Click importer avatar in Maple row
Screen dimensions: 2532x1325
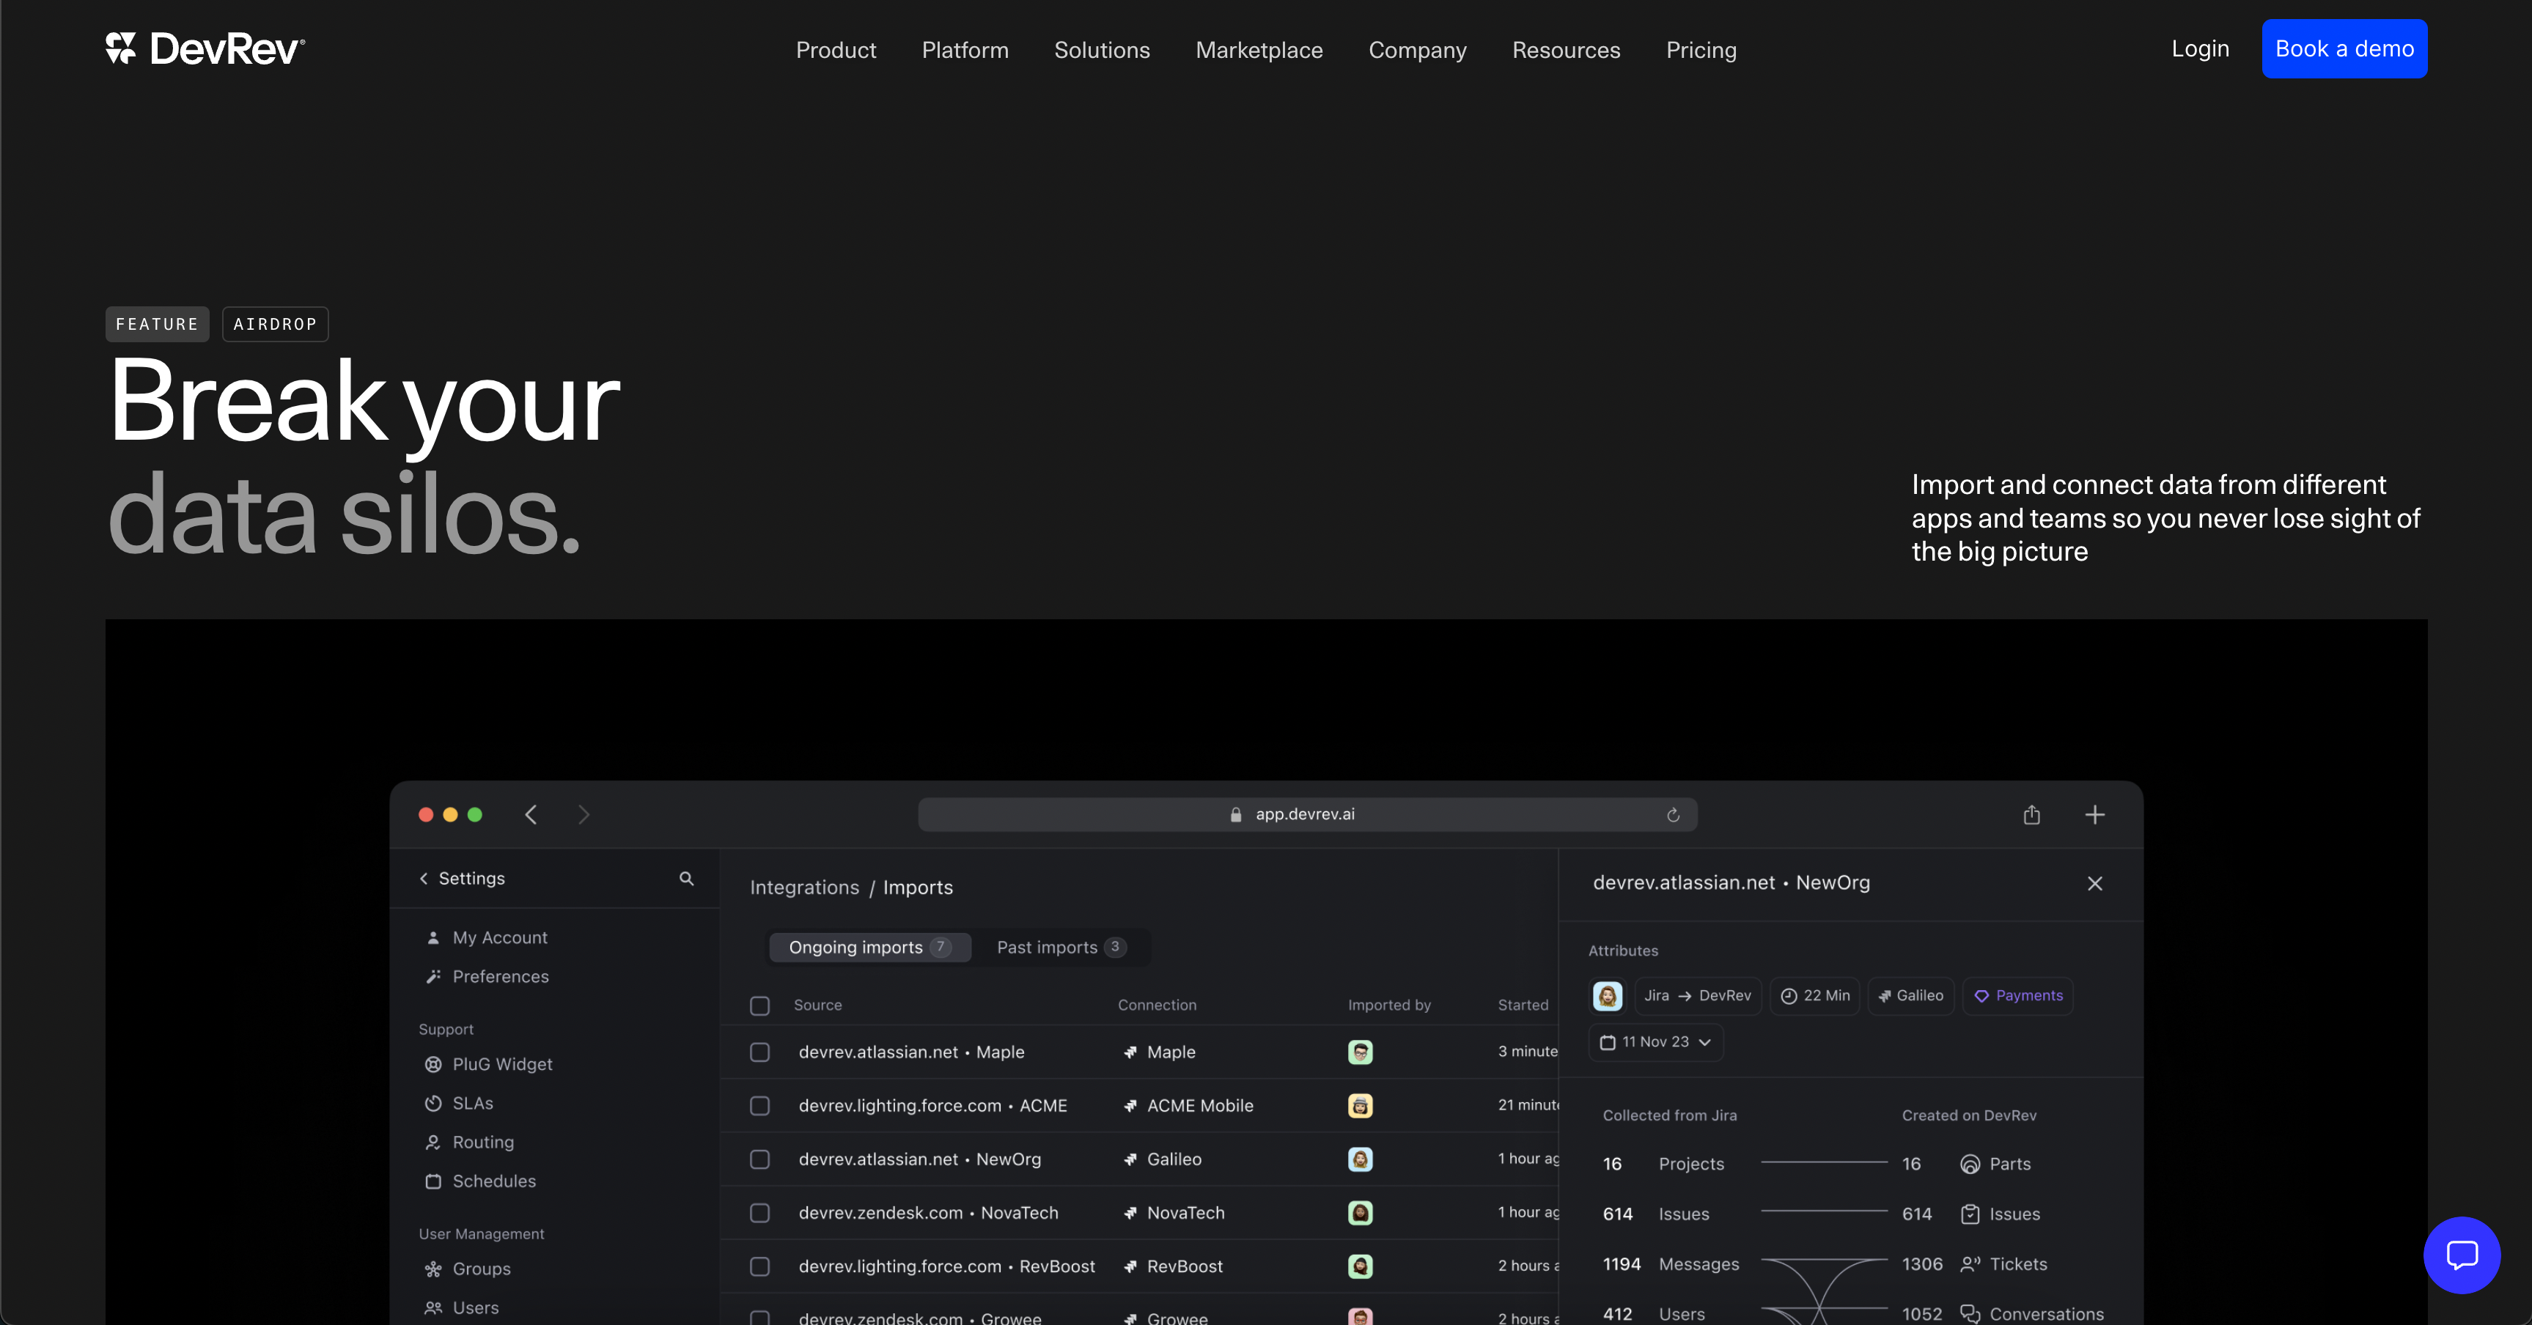(1359, 1052)
